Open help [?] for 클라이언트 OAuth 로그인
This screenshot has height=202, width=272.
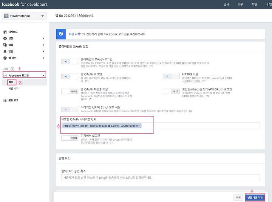[151, 66]
